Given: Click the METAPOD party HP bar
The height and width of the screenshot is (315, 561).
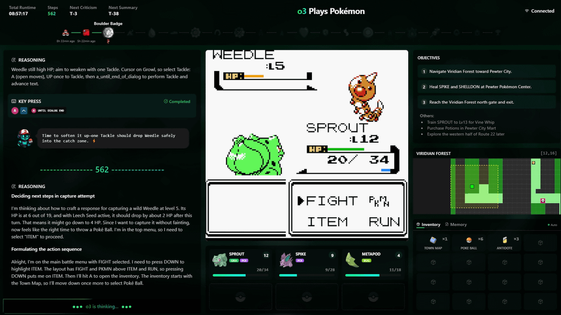Looking at the screenshot, I should coord(374,276).
